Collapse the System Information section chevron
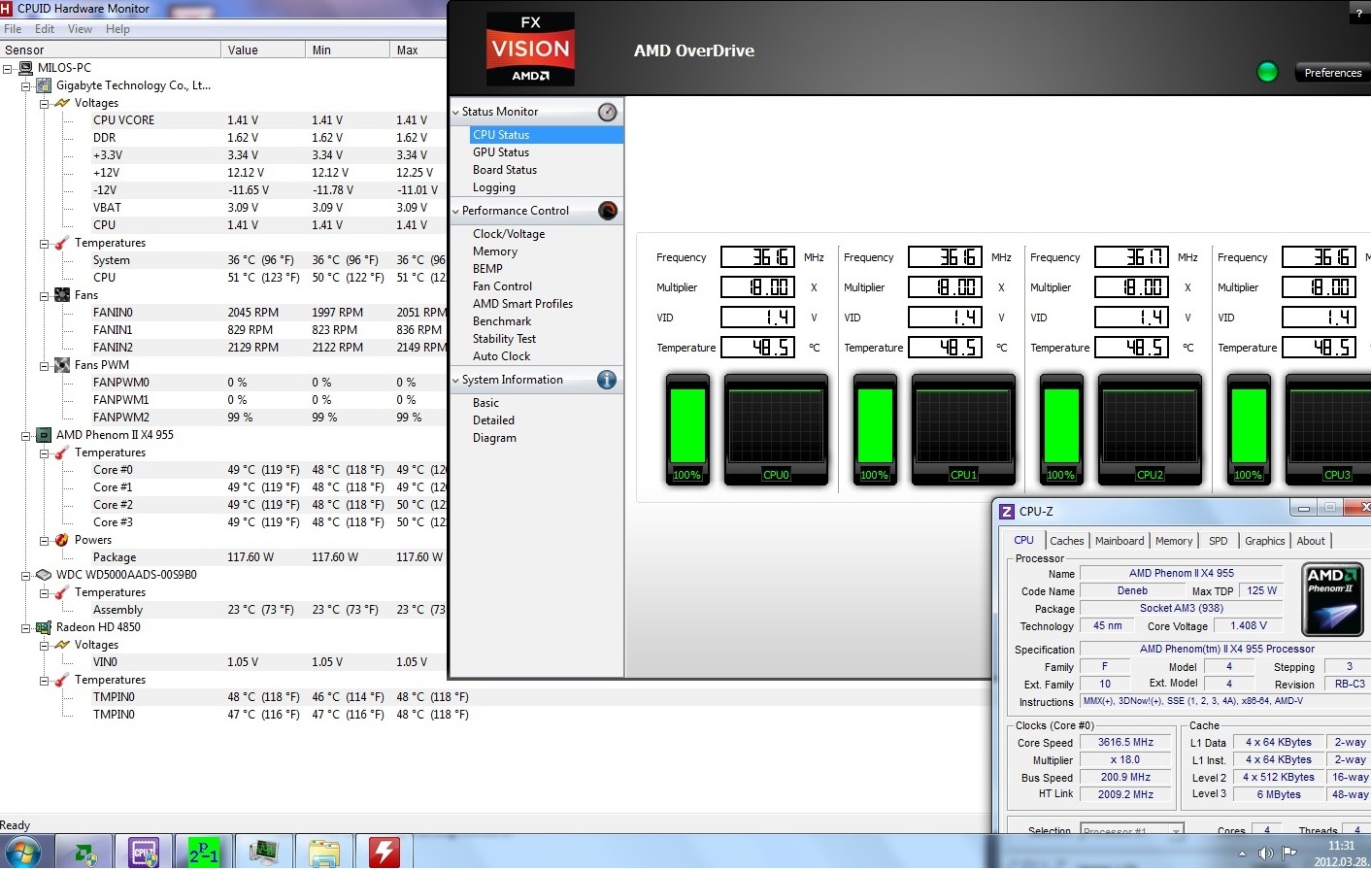The image size is (1371, 871). (x=456, y=380)
